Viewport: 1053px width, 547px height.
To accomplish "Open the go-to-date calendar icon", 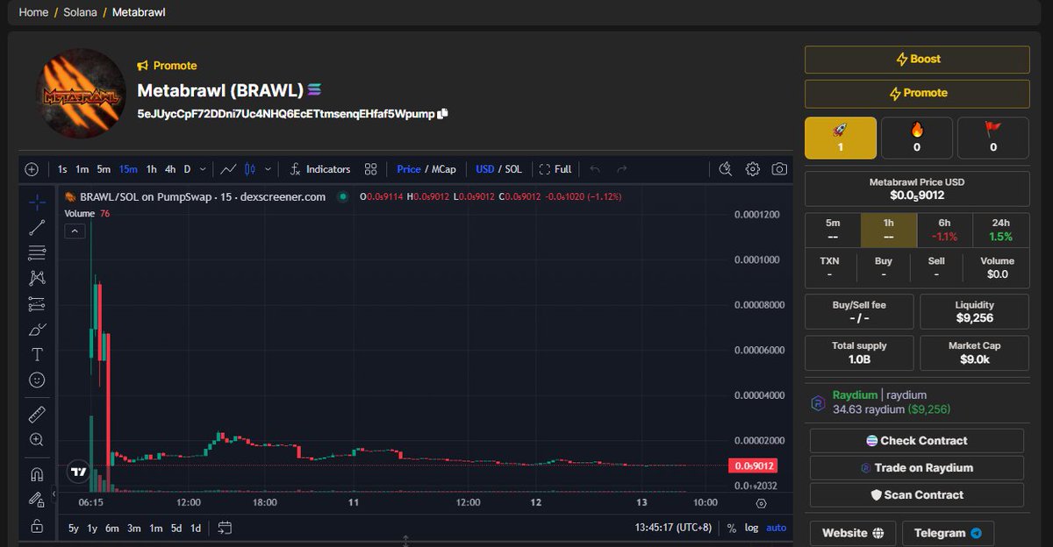I will pos(225,528).
